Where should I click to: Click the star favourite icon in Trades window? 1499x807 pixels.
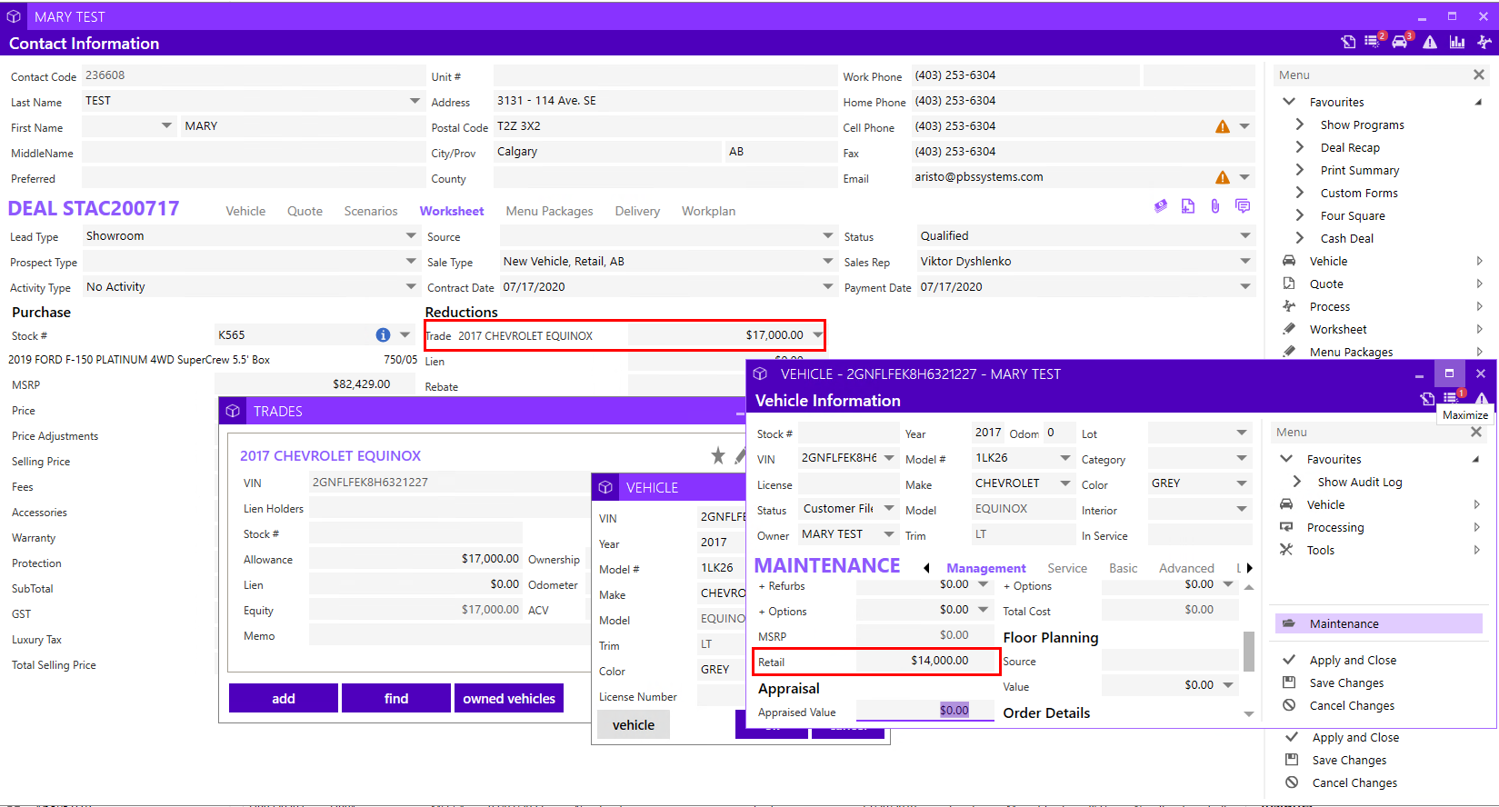coord(718,455)
